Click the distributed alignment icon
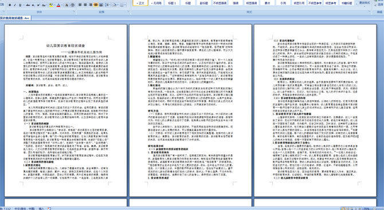384x210 pixels. (x=101, y=5)
